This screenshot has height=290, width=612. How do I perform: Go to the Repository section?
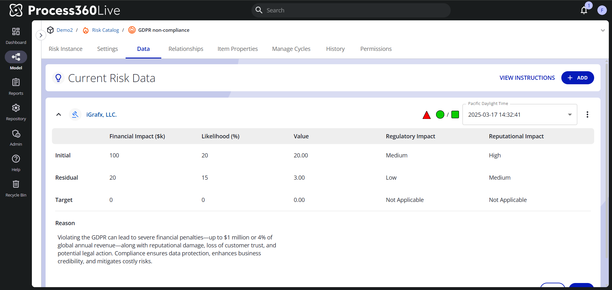pyautogui.click(x=16, y=112)
